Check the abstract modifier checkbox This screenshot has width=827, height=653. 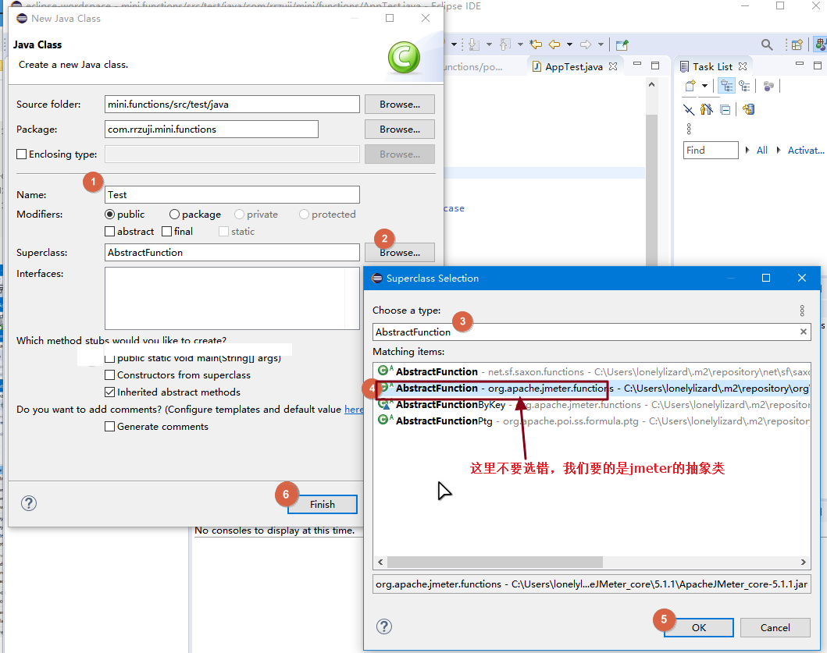coord(110,232)
